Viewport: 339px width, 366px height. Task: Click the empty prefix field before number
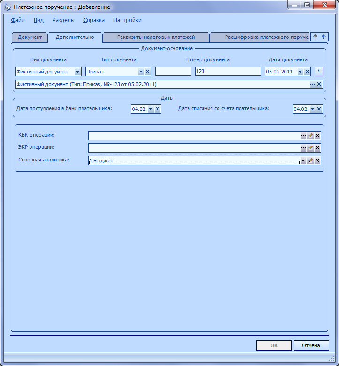pos(173,72)
